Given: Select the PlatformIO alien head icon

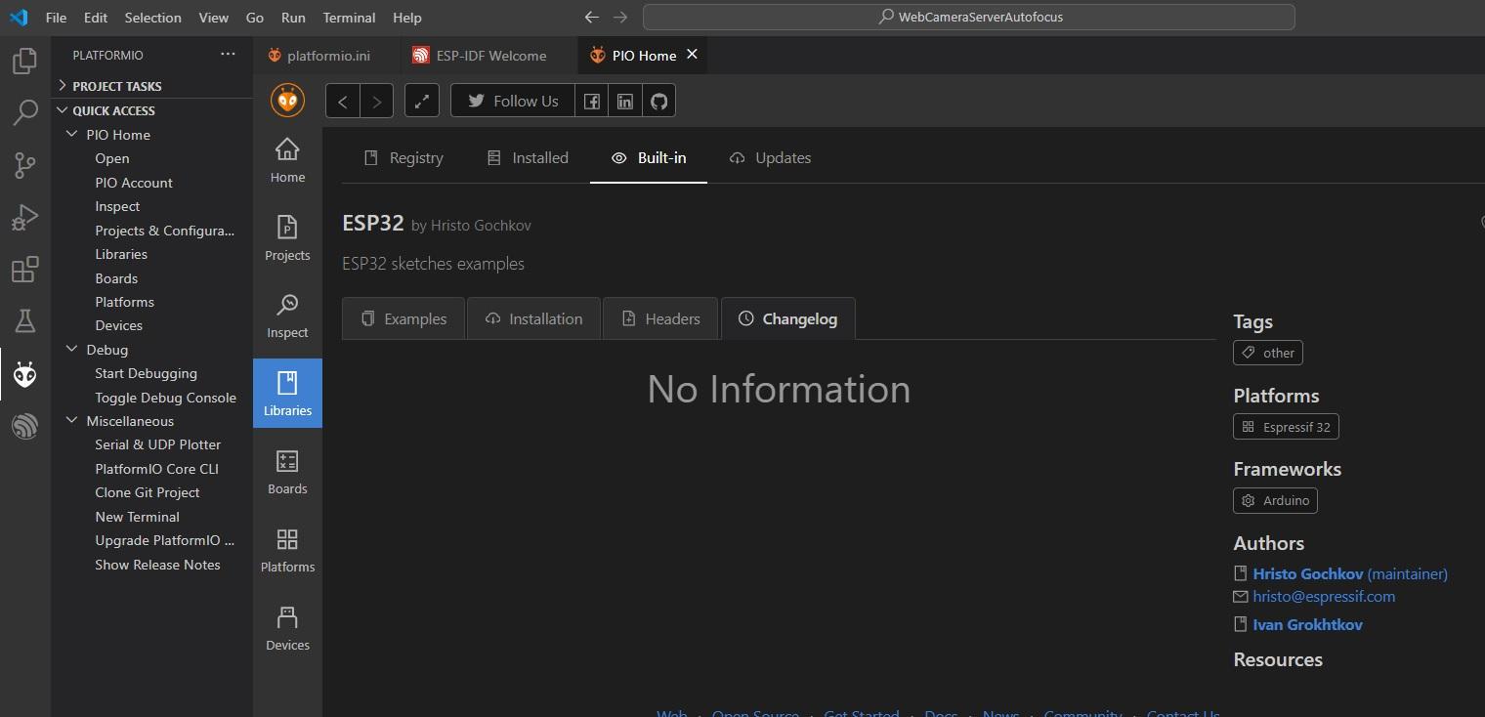Looking at the screenshot, I should (24, 374).
